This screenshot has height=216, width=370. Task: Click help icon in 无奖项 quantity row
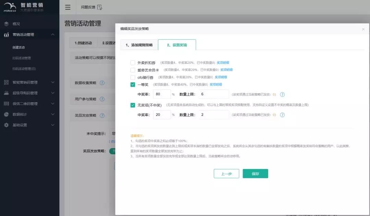pyautogui.click(x=282, y=115)
